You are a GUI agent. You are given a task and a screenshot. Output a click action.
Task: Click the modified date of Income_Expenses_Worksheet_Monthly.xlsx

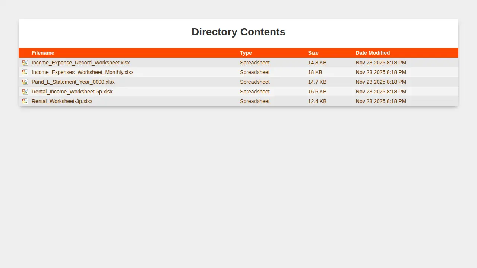[381, 72]
